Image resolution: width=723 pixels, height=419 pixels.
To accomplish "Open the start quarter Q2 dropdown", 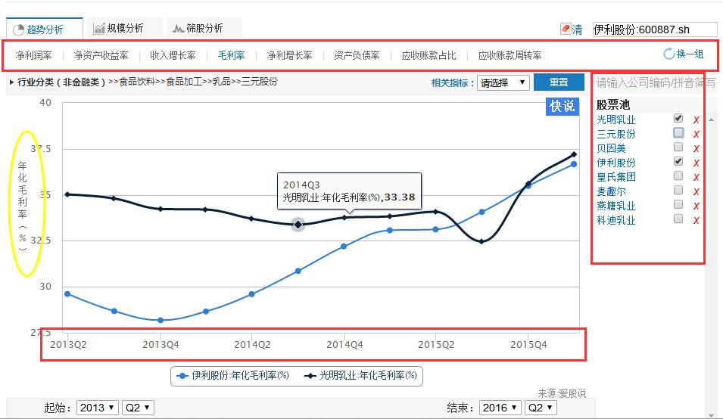I will click(137, 408).
